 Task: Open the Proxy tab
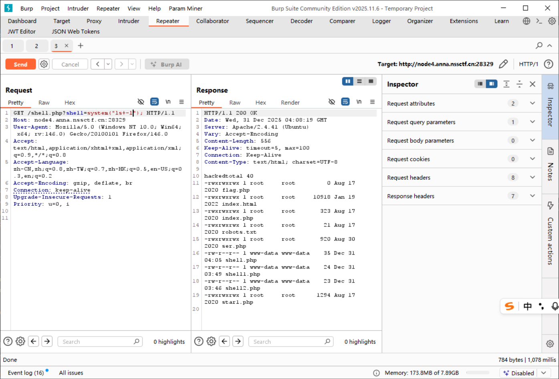[94, 21]
